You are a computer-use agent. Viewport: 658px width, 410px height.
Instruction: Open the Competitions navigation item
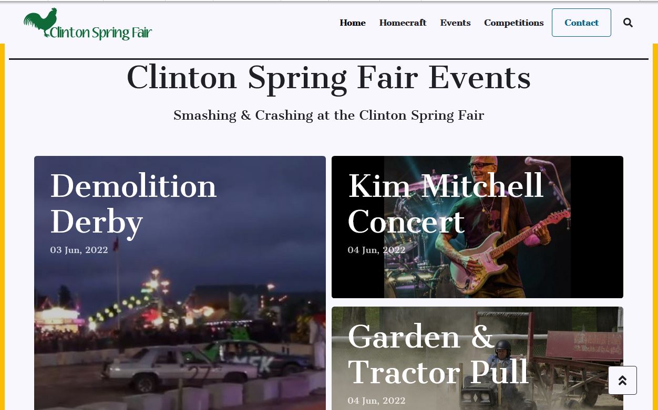513,23
